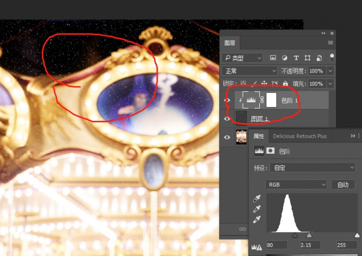Open the 正常 blend mode dropdown
Screen dimensions: 362x256
249,71
